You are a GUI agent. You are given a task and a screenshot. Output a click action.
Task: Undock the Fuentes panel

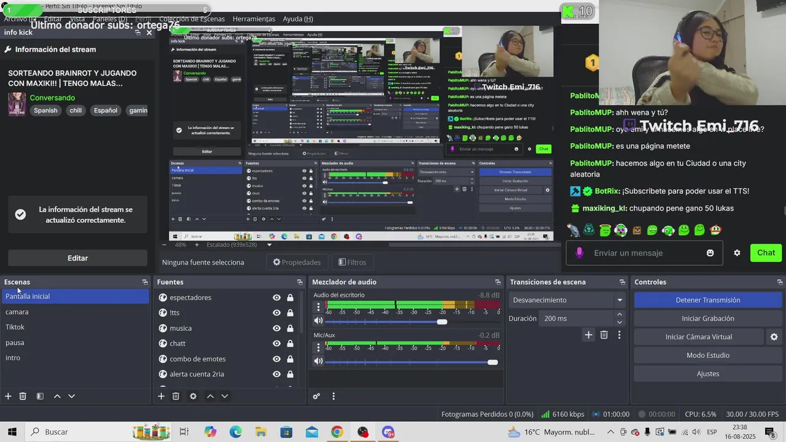[x=300, y=282]
